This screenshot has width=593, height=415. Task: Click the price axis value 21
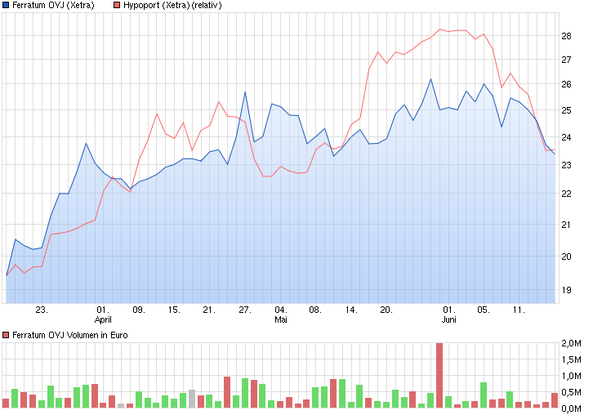(x=566, y=225)
